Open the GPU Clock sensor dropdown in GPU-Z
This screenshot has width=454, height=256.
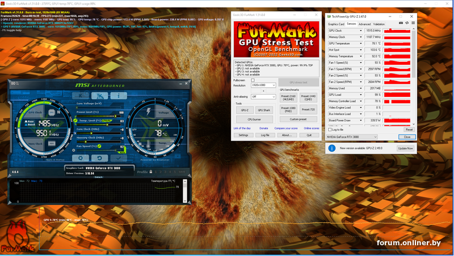pyautogui.click(x=361, y=31)
